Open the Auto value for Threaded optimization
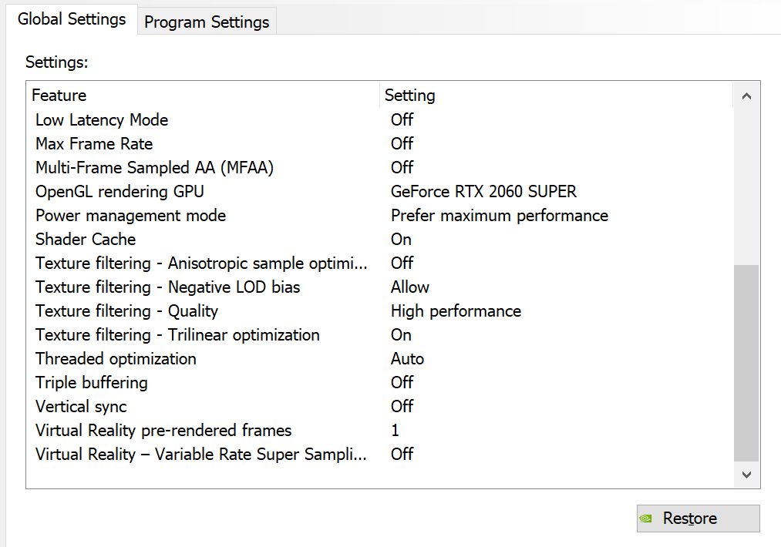The image size is (781, 547). click(407, 359)
